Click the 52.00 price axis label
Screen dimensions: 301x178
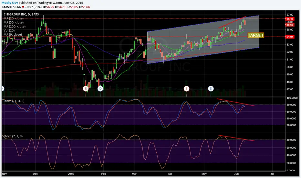pyautogui.click(x=290, y=52)
